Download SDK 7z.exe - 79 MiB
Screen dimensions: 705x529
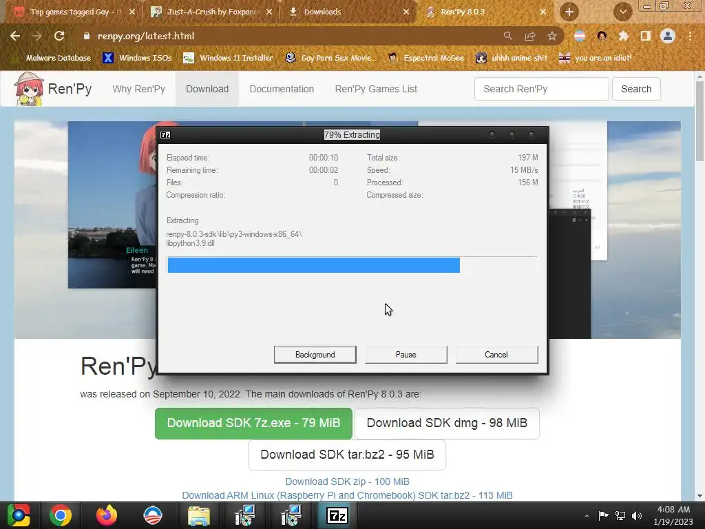[253, 424]
